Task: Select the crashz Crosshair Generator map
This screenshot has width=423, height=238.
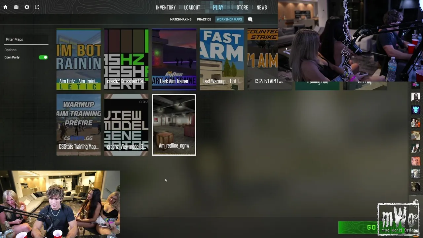Action: click(126, 59)
